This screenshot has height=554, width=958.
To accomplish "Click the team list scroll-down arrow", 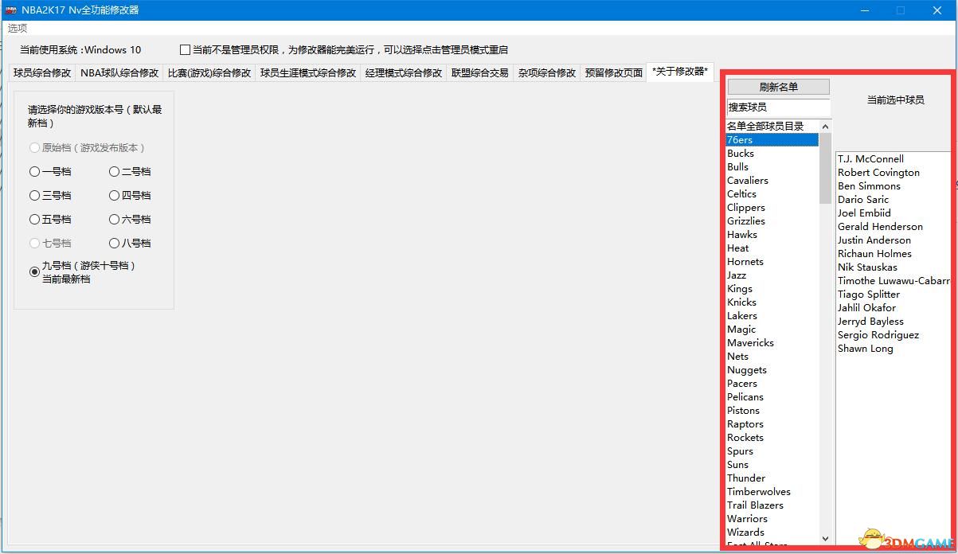I will (x=825, y=538).
